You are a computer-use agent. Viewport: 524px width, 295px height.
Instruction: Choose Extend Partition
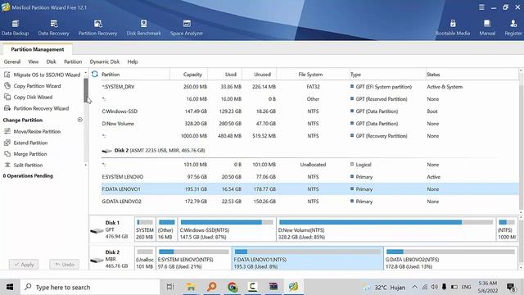(25, 143)
